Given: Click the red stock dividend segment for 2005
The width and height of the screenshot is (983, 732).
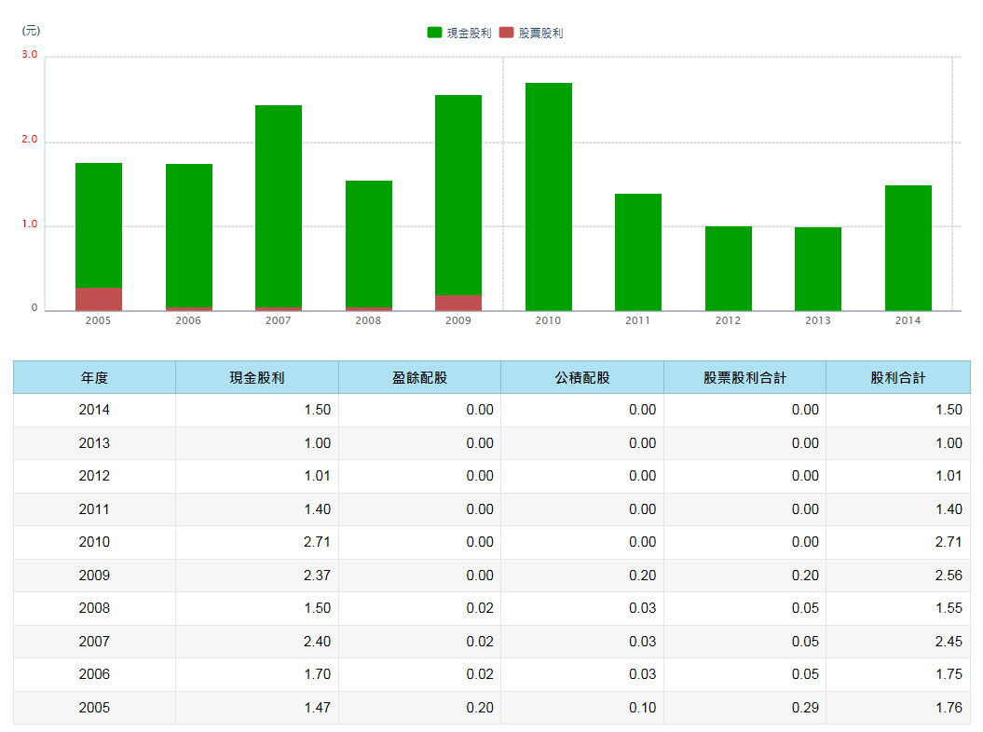Looking at the screenshot, I should [x=99, y=299].
